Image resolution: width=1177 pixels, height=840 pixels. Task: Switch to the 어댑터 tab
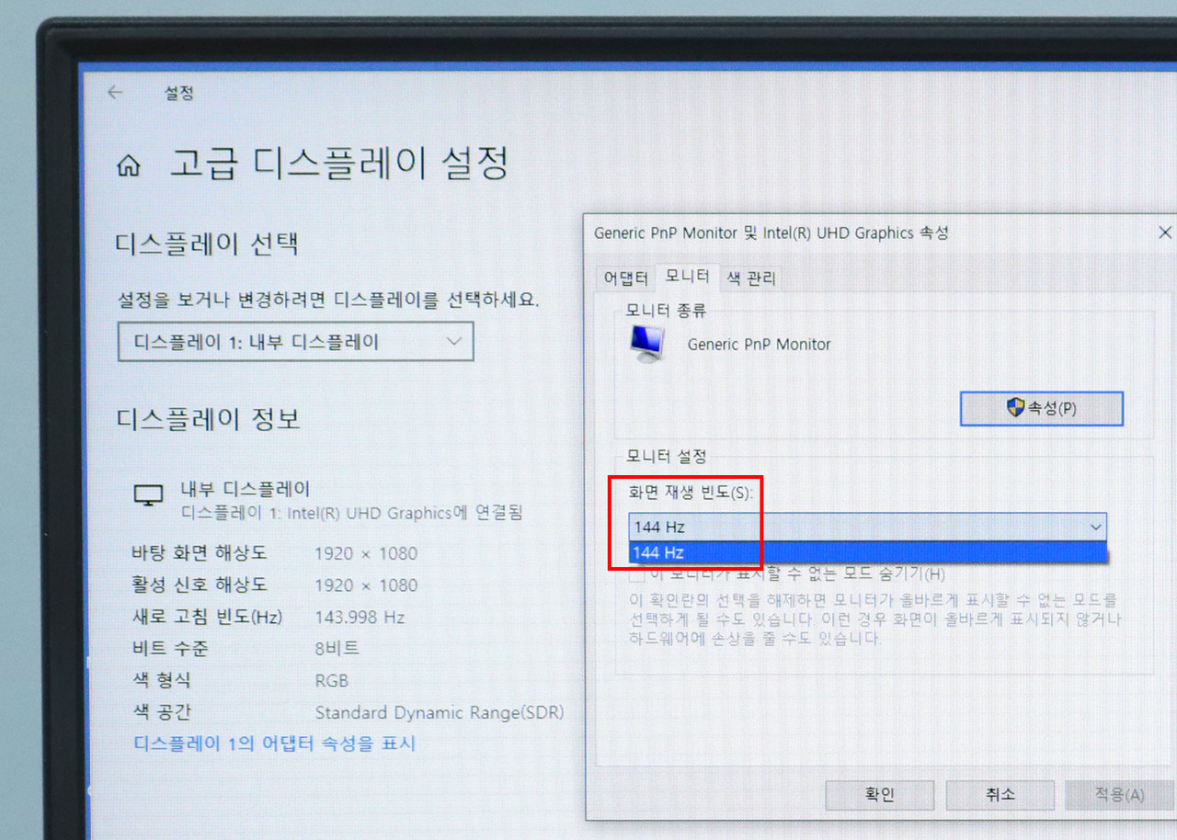[x=625, y=278]
